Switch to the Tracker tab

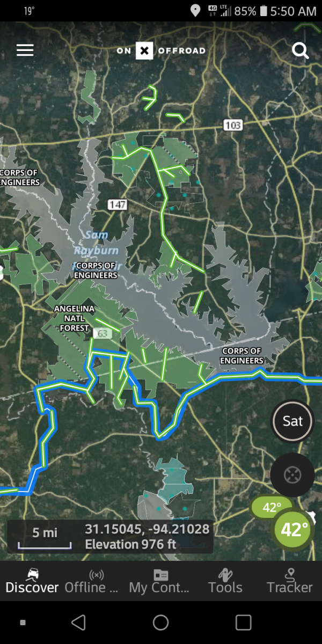click(290, 581)
